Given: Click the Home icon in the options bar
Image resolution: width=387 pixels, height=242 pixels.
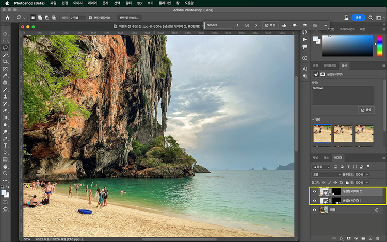Looking at the screenshot, I should point(7,17).
